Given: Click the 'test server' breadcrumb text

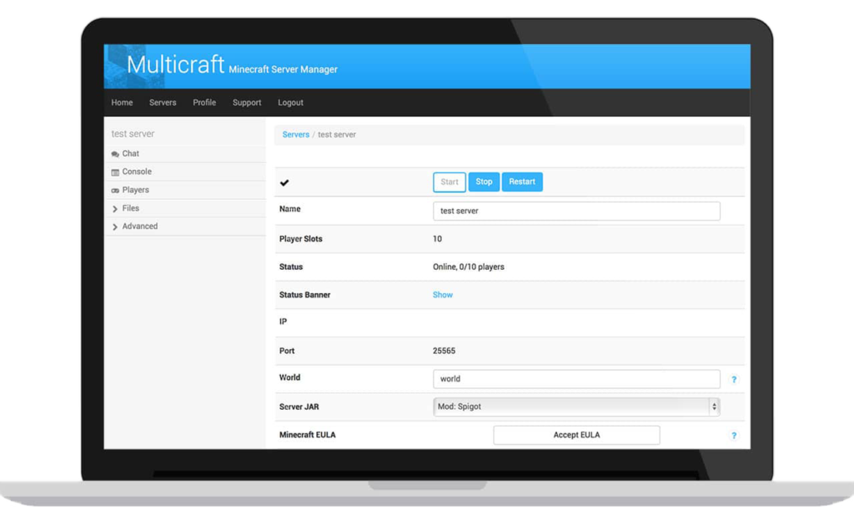Looking at the screenshot, I should coord(337,134).
